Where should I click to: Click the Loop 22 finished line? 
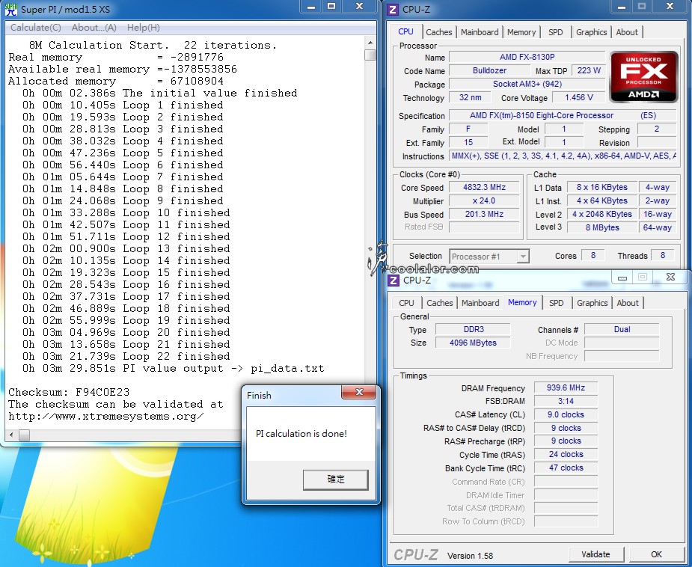(x=126, y=357)
